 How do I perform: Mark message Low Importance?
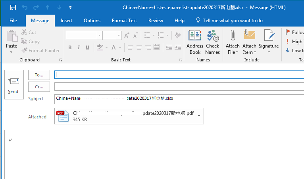tap(294, 51)
